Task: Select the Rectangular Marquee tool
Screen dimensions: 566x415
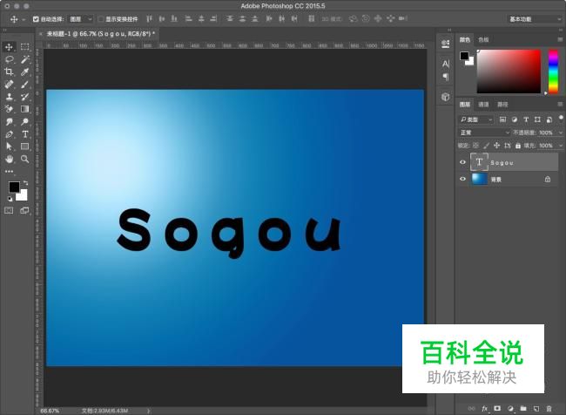Action: 25,47
